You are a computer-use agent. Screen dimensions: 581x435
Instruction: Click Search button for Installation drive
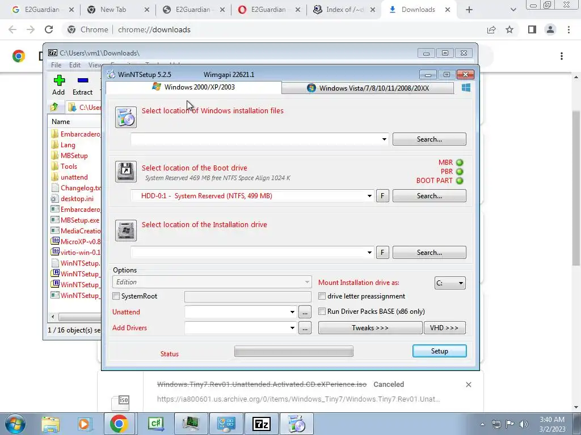(x=430, y=252)
